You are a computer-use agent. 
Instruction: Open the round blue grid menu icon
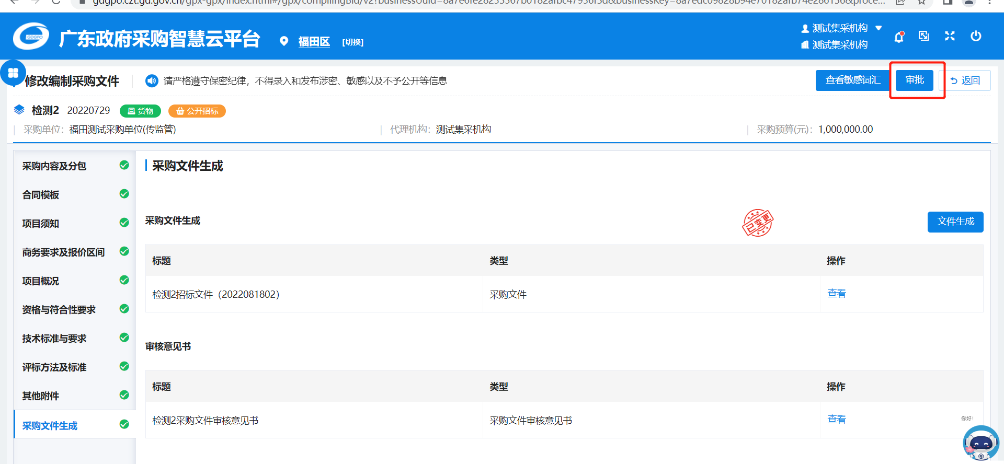point(13,73)
